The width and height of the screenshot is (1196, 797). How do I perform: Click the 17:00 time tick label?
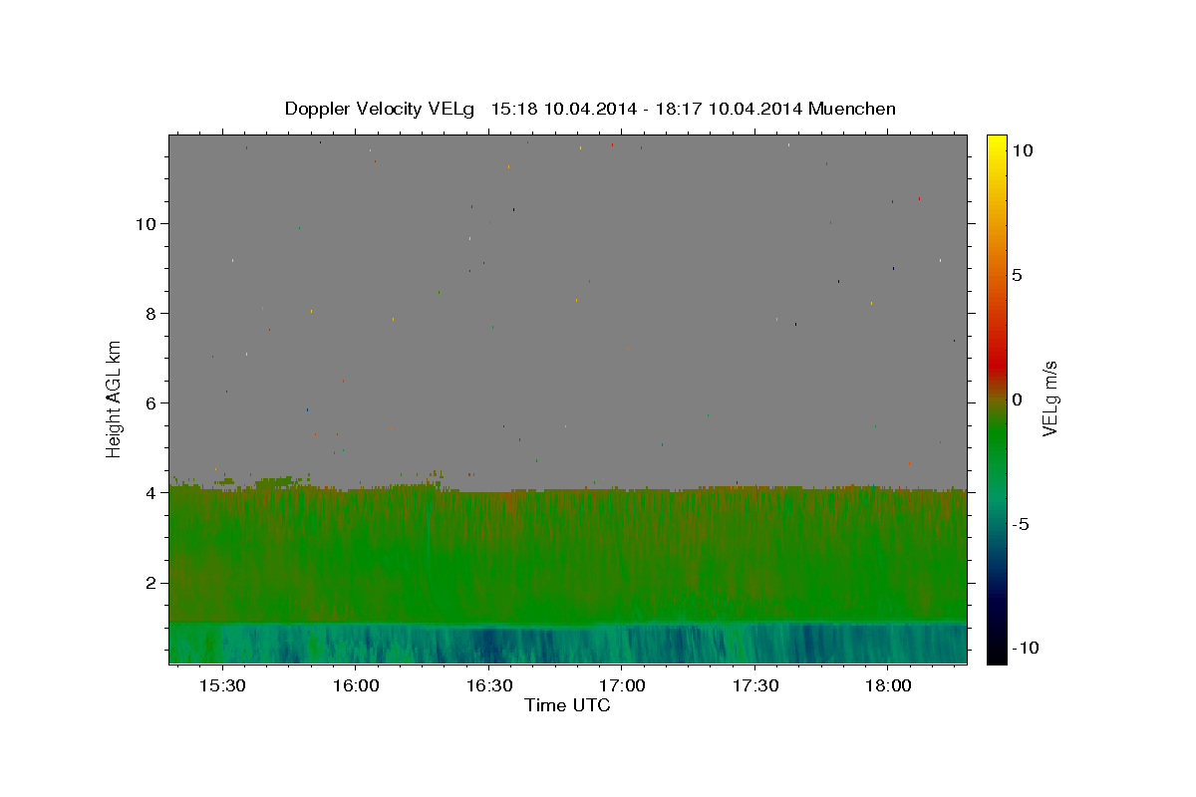621,686
